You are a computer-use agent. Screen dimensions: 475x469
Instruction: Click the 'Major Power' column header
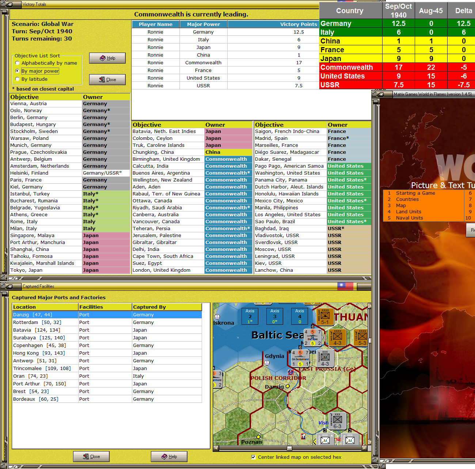point(204,24)
